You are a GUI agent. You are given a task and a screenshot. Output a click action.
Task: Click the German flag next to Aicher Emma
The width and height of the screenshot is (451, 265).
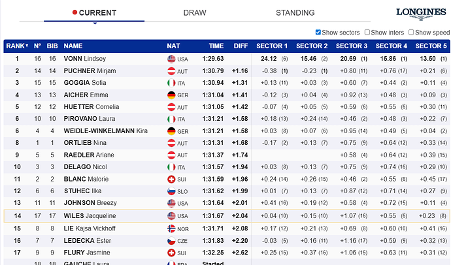coord(172,95)
